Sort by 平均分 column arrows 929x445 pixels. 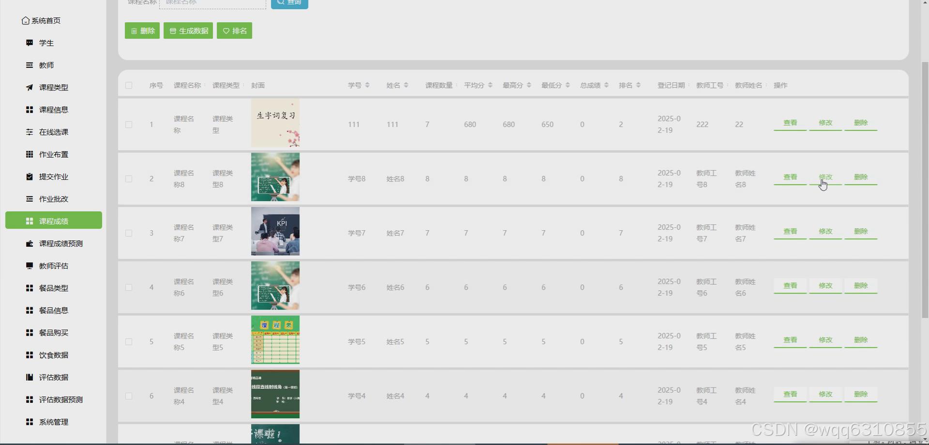click(490, 85)
